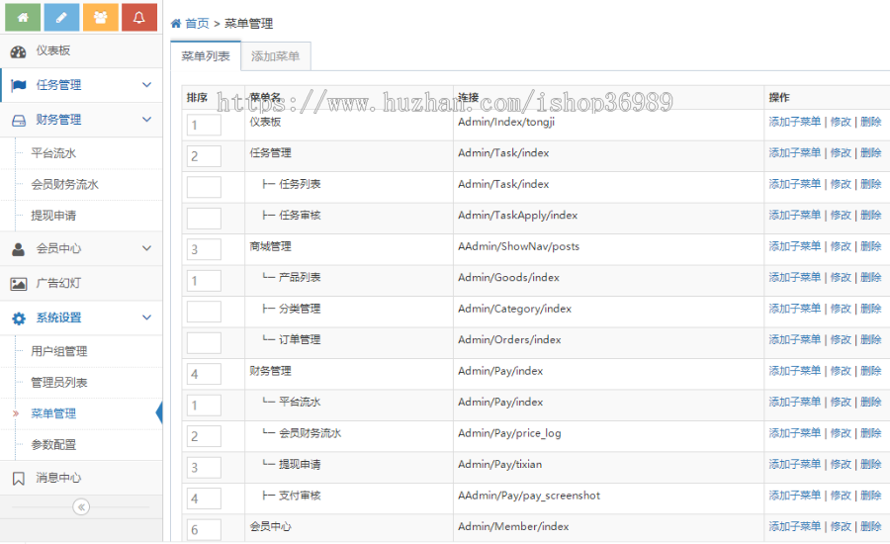890x544 pixels.
Task: Switch to 添加菜单 tab
Action: pos(275,56)
